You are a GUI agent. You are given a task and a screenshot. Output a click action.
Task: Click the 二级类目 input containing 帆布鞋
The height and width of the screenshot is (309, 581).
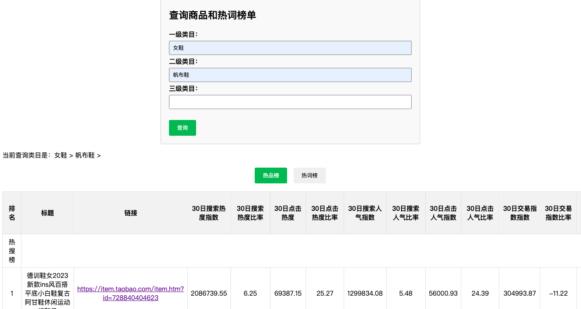290,75
